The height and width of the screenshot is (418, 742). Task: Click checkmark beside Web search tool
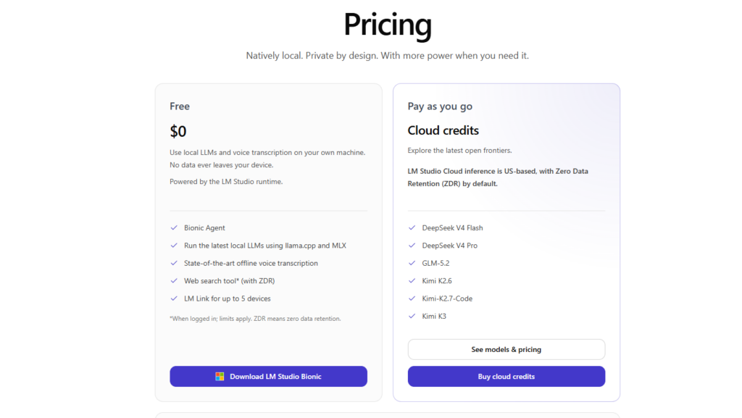click(x=174, y=281)
